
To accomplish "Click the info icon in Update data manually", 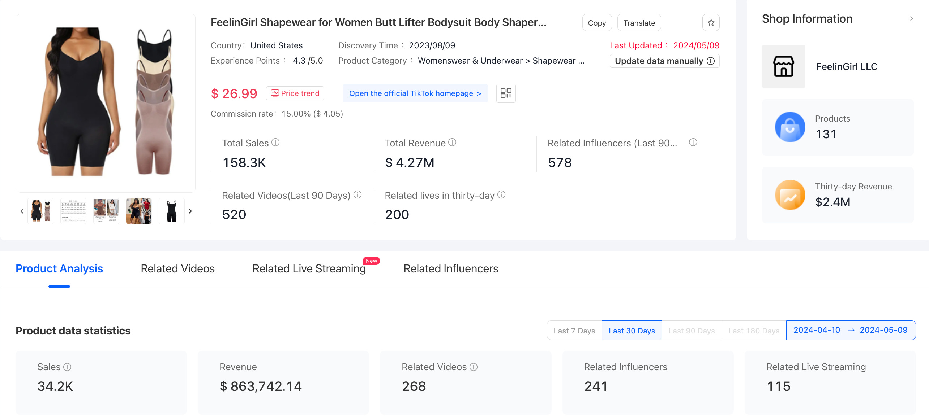I will coord(711,61).
